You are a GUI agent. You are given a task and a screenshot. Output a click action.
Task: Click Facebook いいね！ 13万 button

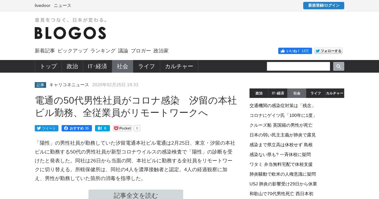tap(295, 51)
